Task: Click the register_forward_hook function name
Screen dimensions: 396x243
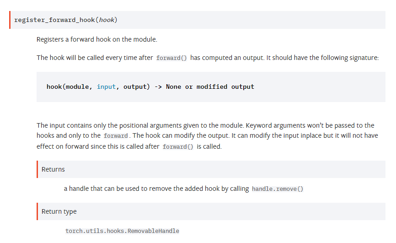Action: [x=54, y=20]
